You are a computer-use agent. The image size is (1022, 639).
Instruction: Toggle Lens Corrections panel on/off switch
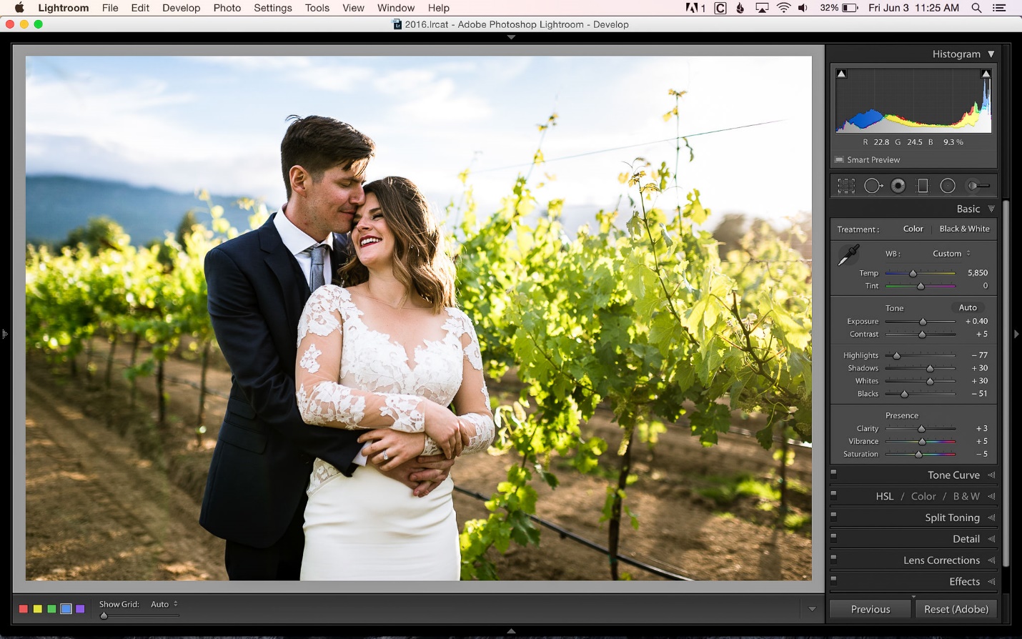(x=833, y=558)
